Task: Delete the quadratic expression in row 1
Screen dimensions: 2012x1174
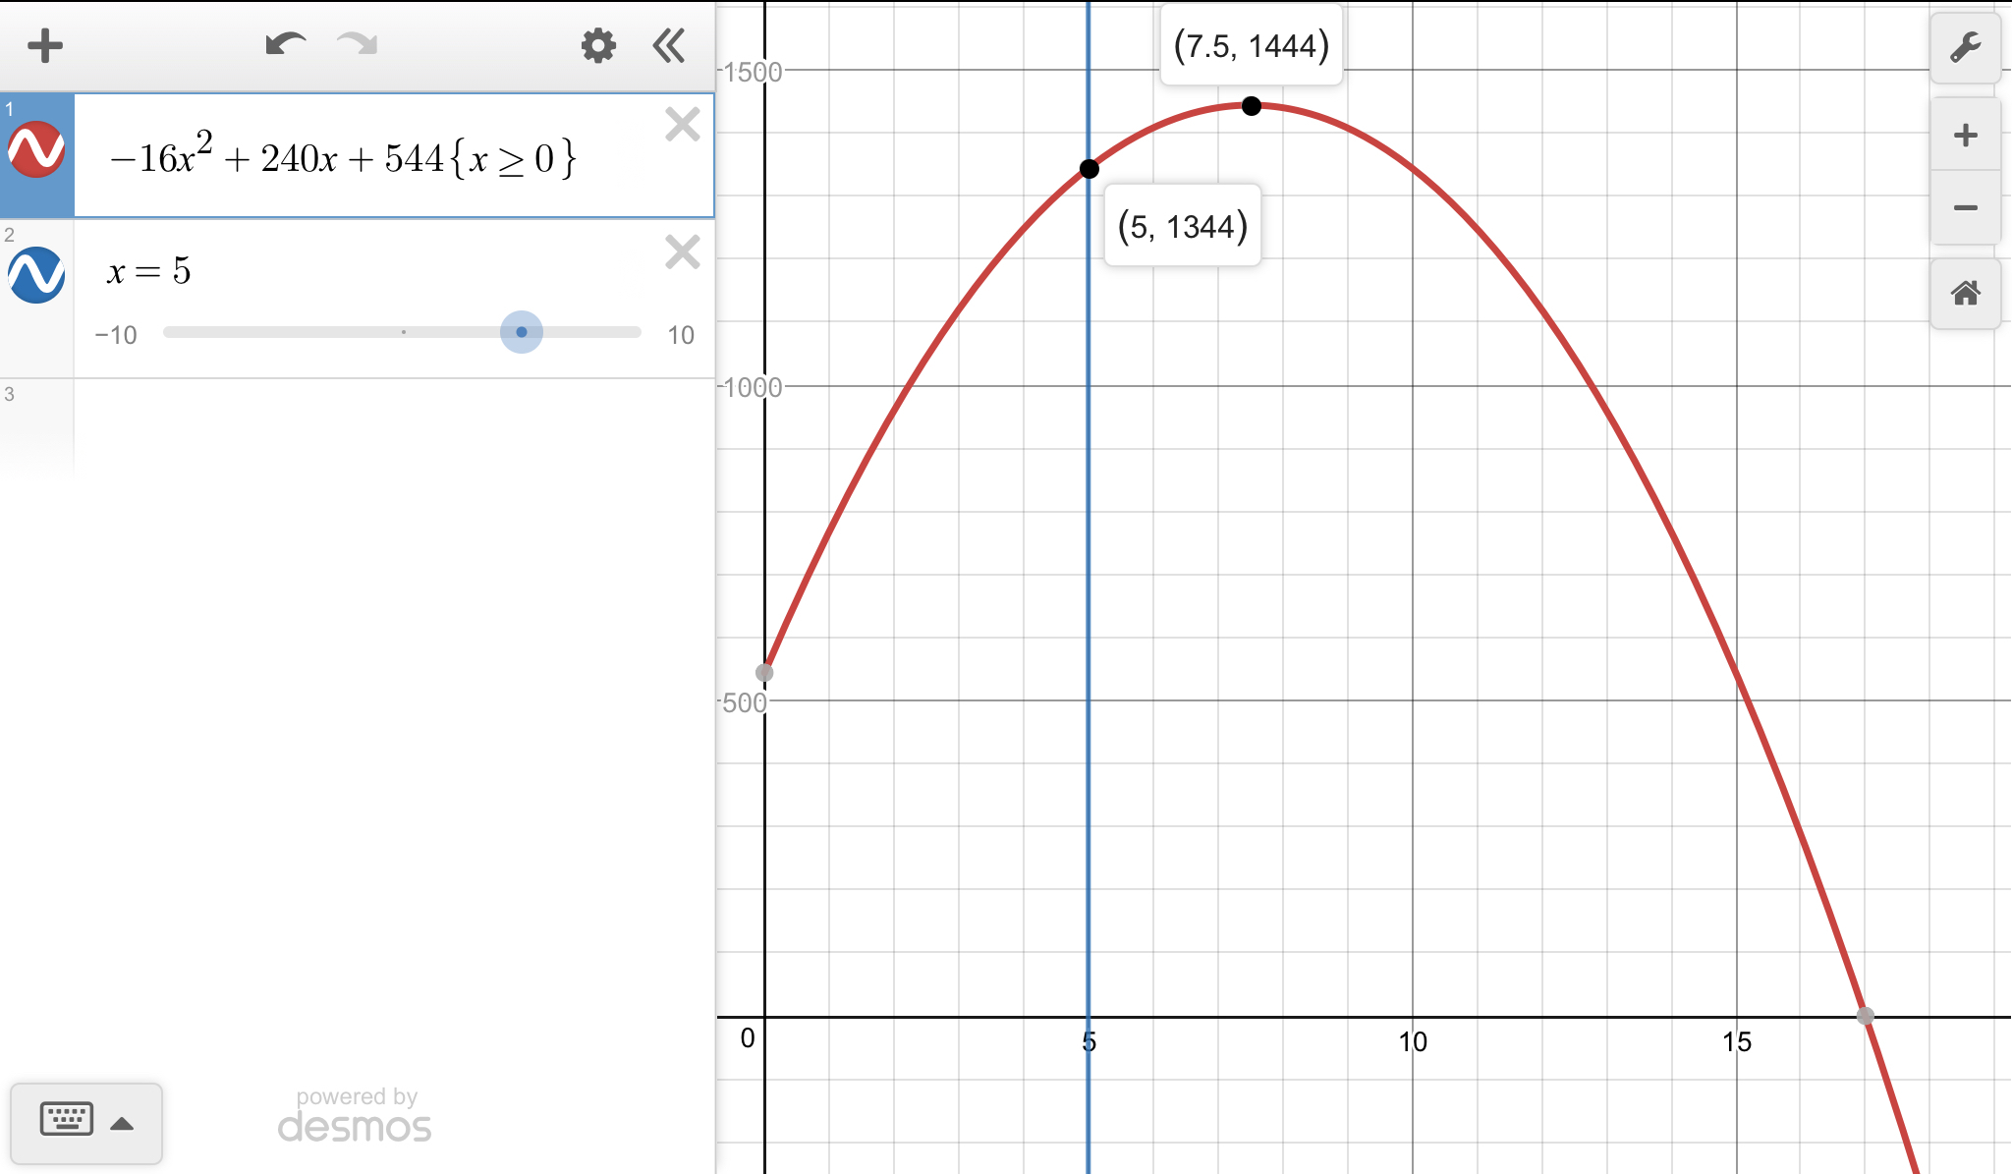Action: click(682, 125)
